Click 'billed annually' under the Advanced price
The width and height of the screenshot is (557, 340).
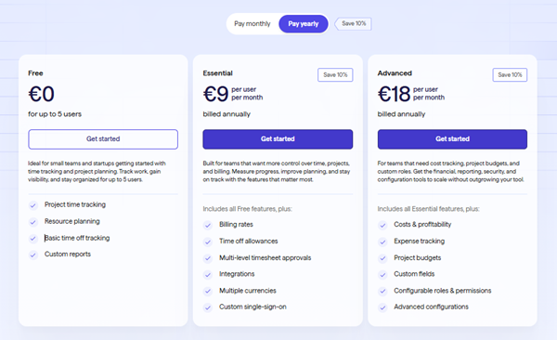point(401,114)
